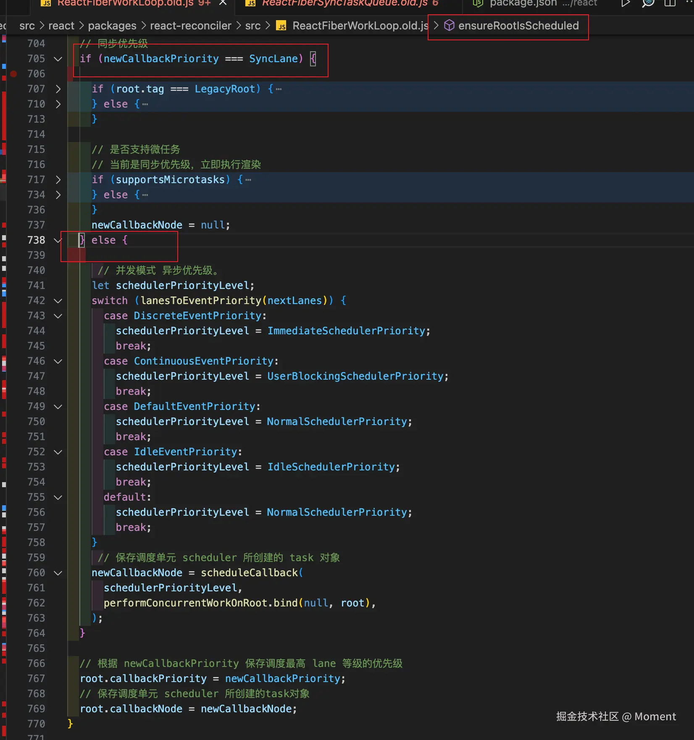Image resolution: width=694 pixels, height=740 pixels.
Task: Collapse the DiscreteEventPriority case at line 743
Action: coord(58,316)
